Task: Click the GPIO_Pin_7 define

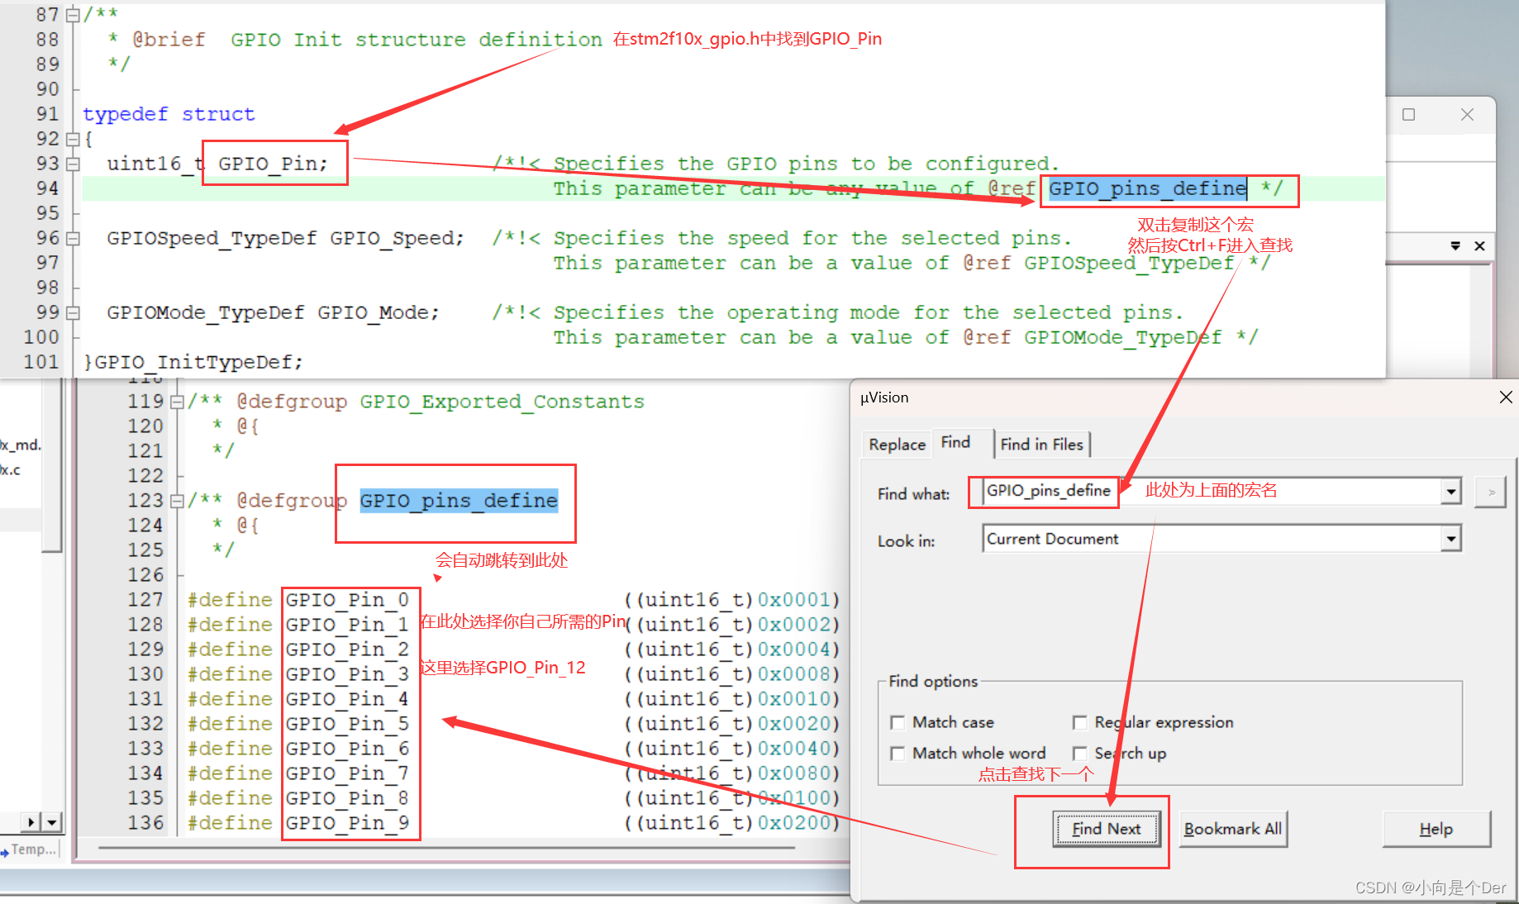Action: 347,773
